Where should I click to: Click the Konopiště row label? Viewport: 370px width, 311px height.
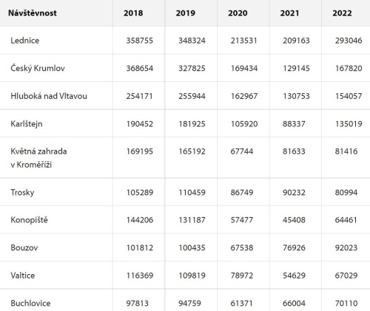click(x=30, y=219)
